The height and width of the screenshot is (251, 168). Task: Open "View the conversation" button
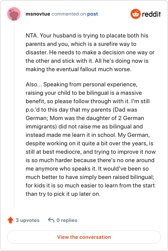tap(84, 237)
